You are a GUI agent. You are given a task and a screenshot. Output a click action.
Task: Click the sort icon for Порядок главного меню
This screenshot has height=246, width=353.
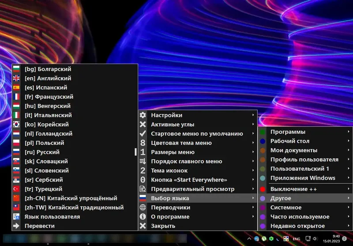(x=143, y=161)
